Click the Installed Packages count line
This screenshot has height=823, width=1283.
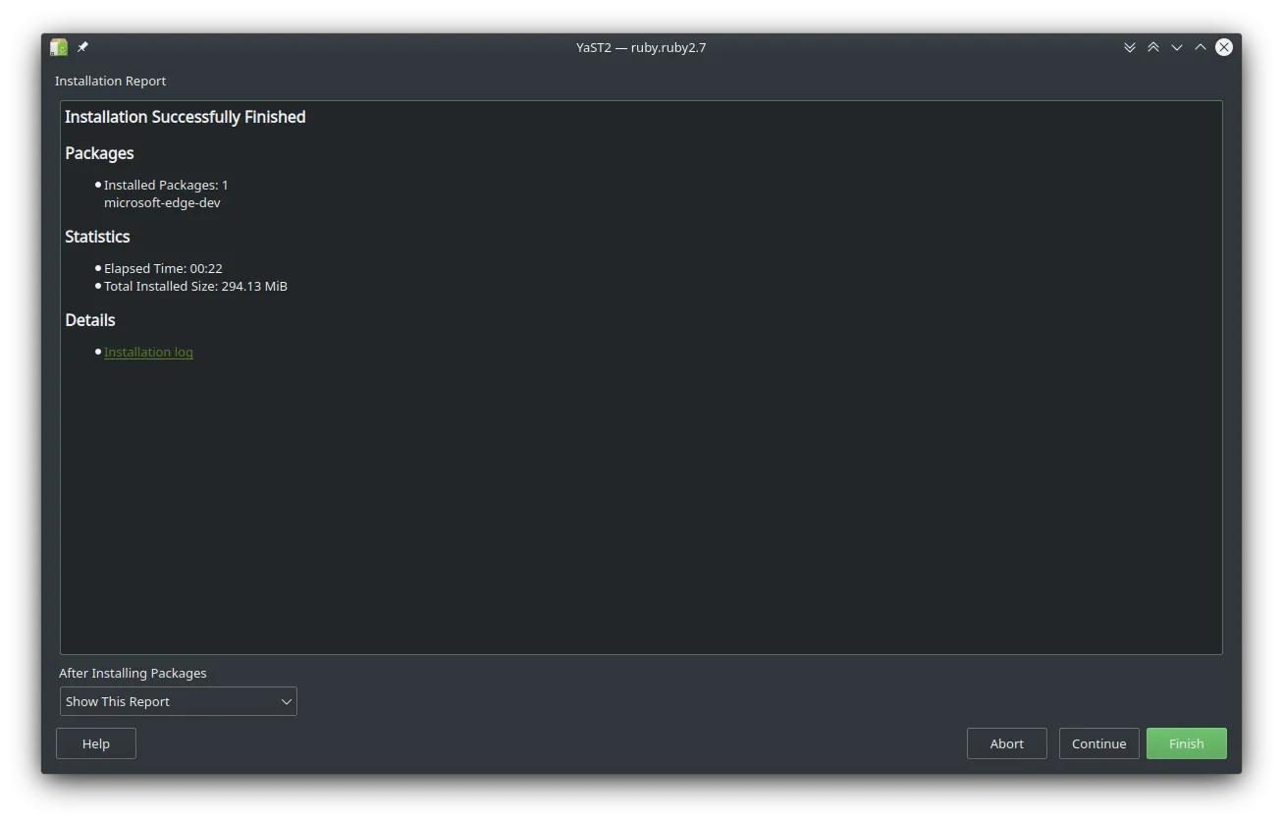(x=166, y=185)
